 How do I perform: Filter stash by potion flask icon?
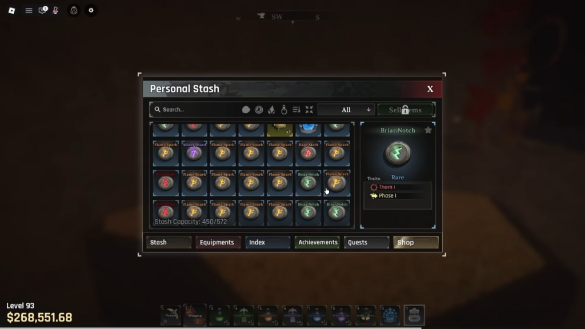click(284, 110)
